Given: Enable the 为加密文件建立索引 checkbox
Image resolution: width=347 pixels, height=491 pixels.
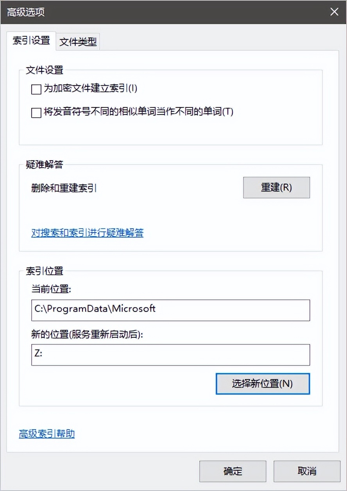Looking at the screenshot, I should (x=36, y=90).
